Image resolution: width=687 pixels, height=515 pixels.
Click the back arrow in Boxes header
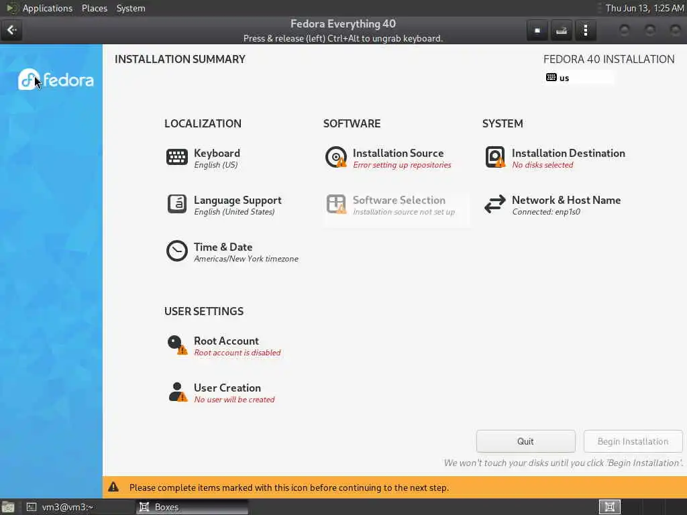(11, 30)
